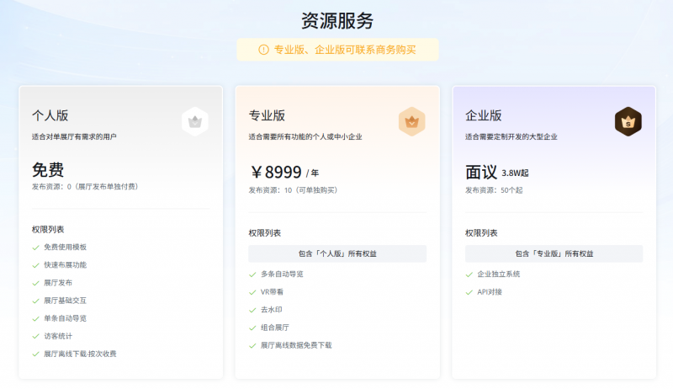Click the warning icon in the yellow notice banner
673x389 pixels.
pos(263,50)
